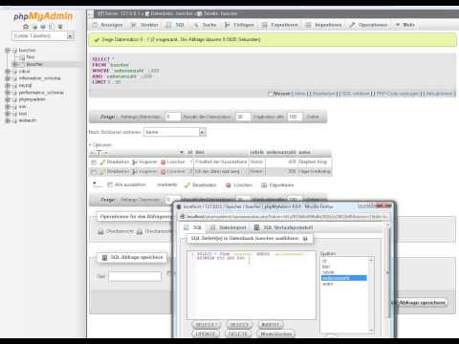Click the SELECT * button in popup
The width and height of the screenshot is (459, 344).
click(x=207, y=325)
